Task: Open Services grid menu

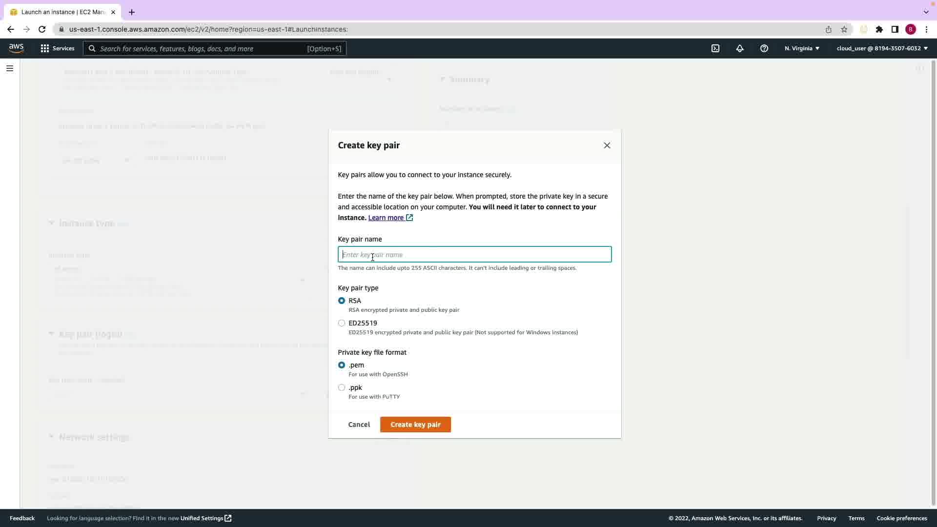Action: 58,48
